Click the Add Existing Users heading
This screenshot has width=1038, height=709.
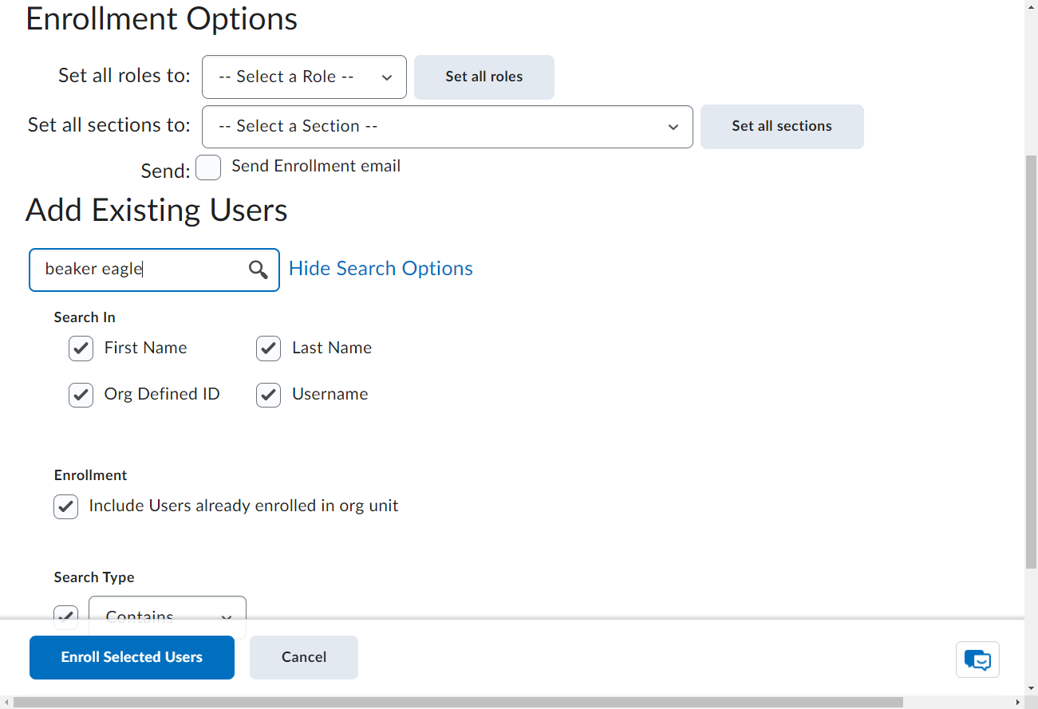coord(157,211)
